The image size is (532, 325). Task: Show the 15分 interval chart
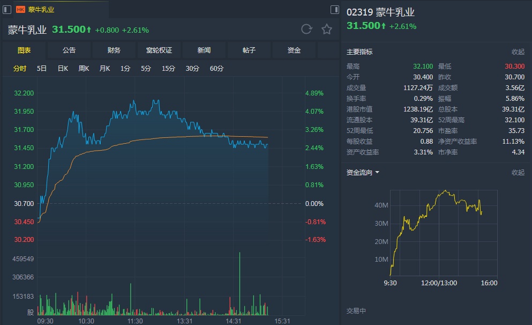[168, 69]
